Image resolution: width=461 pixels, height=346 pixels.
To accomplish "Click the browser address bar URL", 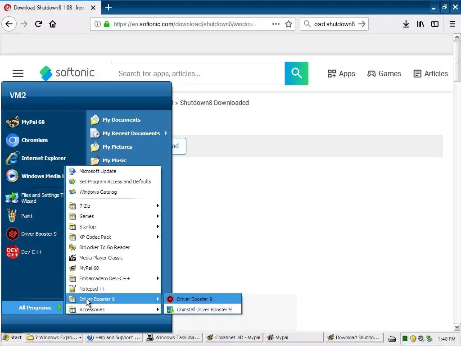I will coord(185,24).
